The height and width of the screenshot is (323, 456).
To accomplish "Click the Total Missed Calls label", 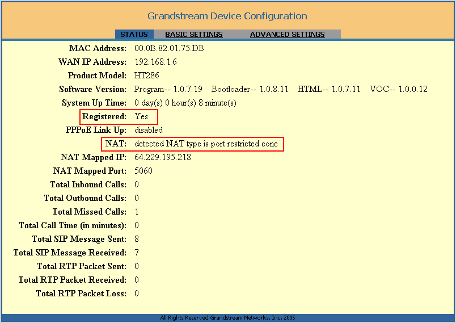I will pos(89,212).
